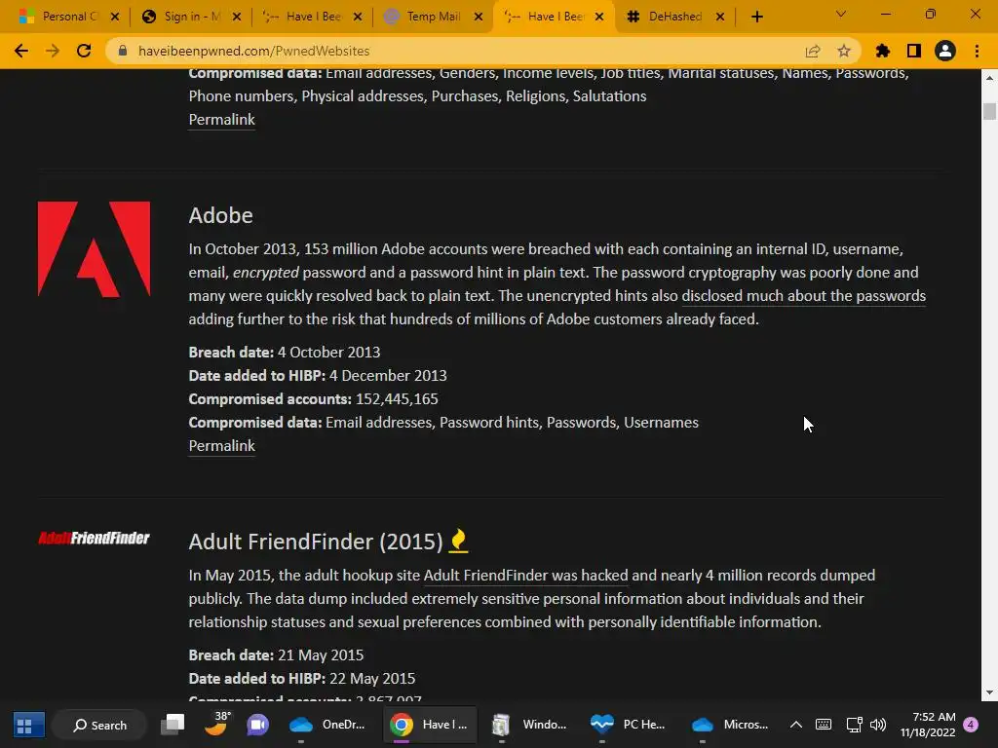Show hidden system tray icons
998x748 pixels.
point(795,725)
